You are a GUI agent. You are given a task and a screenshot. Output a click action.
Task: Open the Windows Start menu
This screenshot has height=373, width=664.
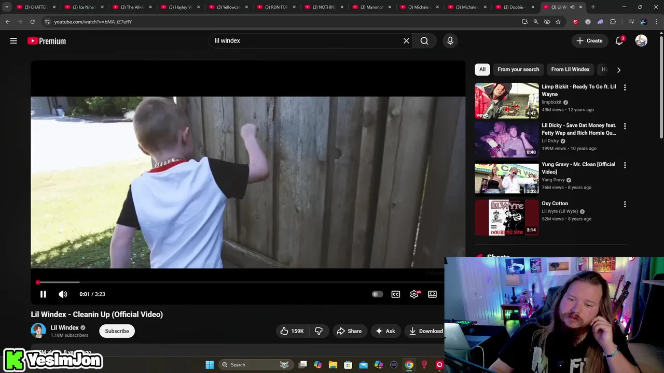pyautogui.click(x=210, y=365)
